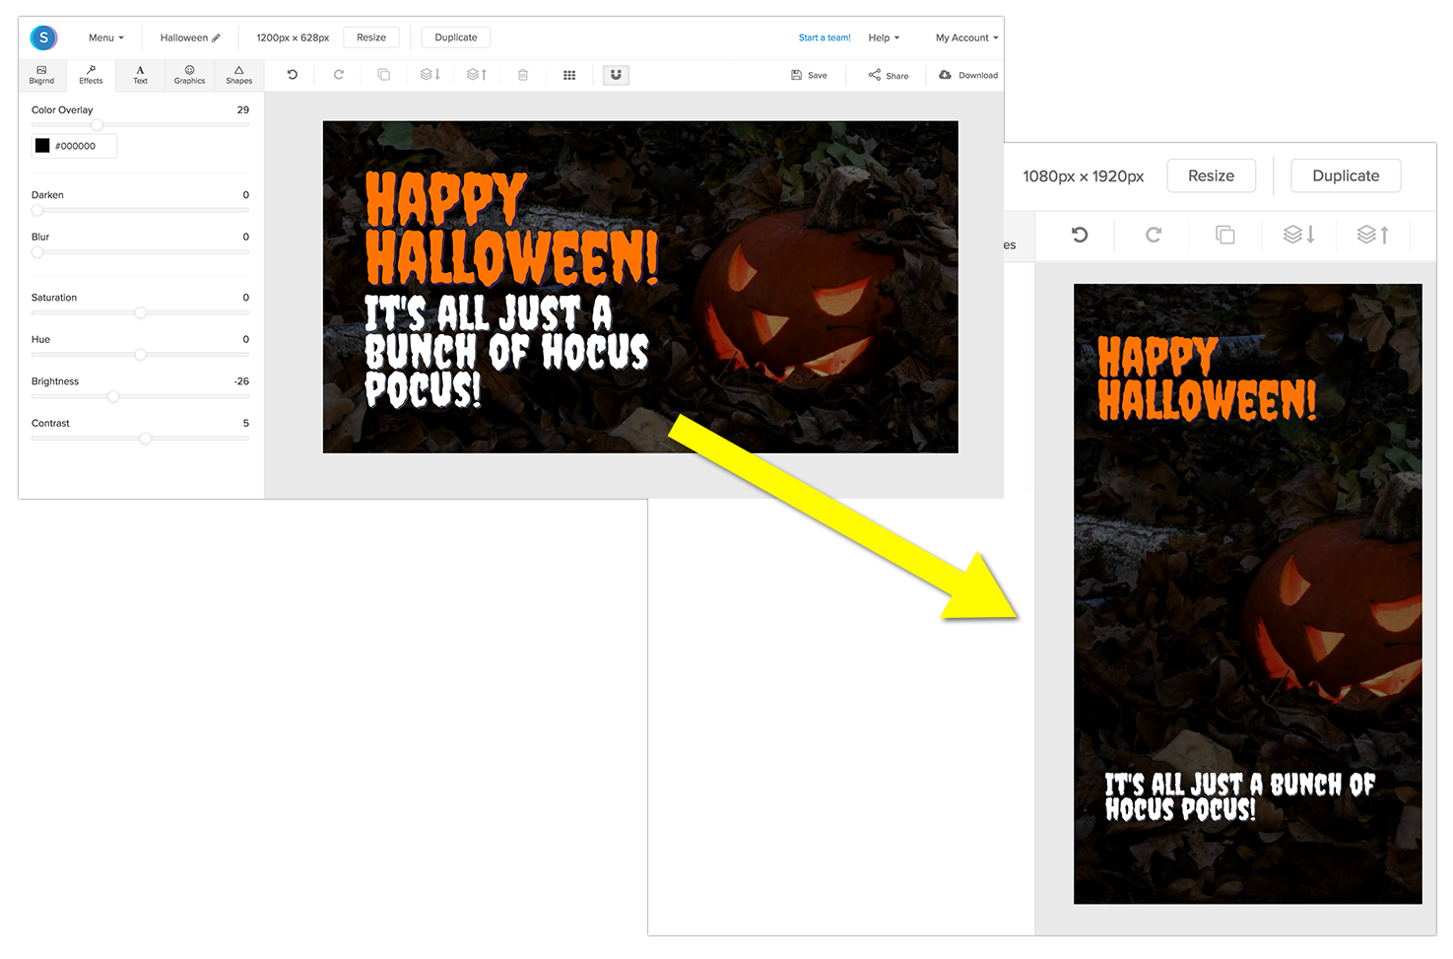Switch to the Text tab

140,75
